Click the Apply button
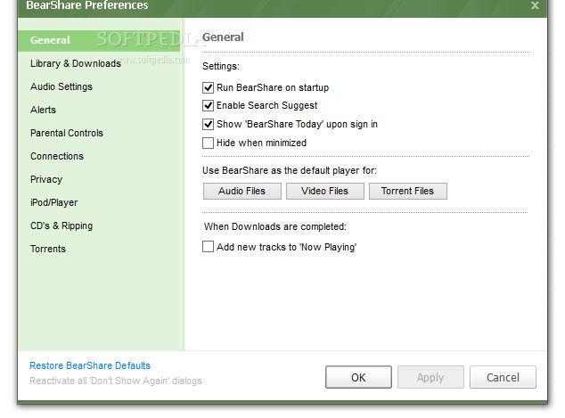This screenshot has height=418, width=565. pyautogui.click(x=430, y=377)
